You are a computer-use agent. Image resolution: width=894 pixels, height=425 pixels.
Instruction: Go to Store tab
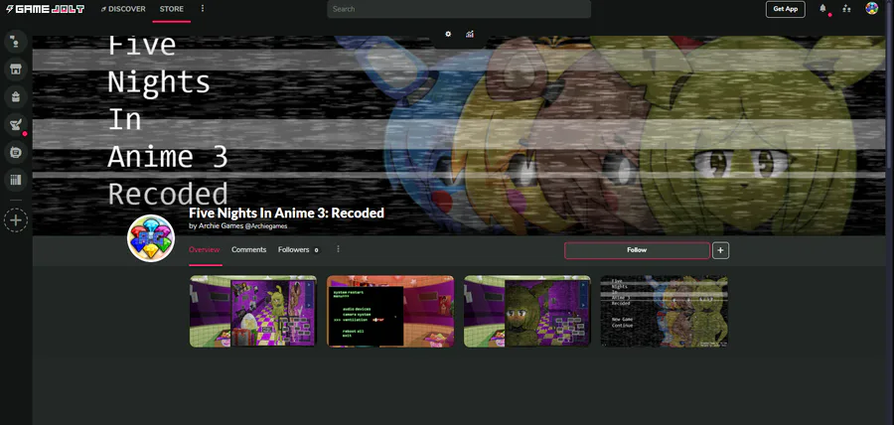pos(172,9)
